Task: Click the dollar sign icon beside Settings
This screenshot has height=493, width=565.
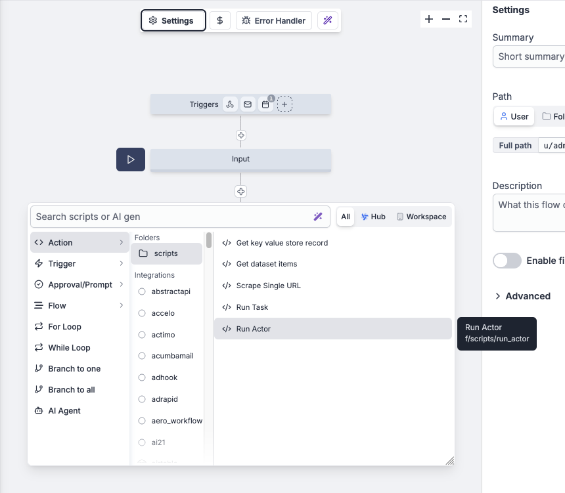Action: pos(219,20)
